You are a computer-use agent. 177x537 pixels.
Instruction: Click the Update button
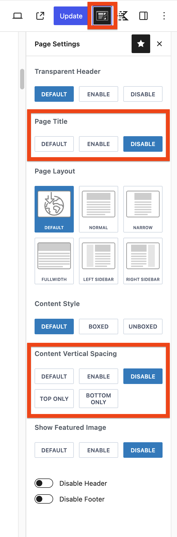pyautogui.click(x=71, y=16)
